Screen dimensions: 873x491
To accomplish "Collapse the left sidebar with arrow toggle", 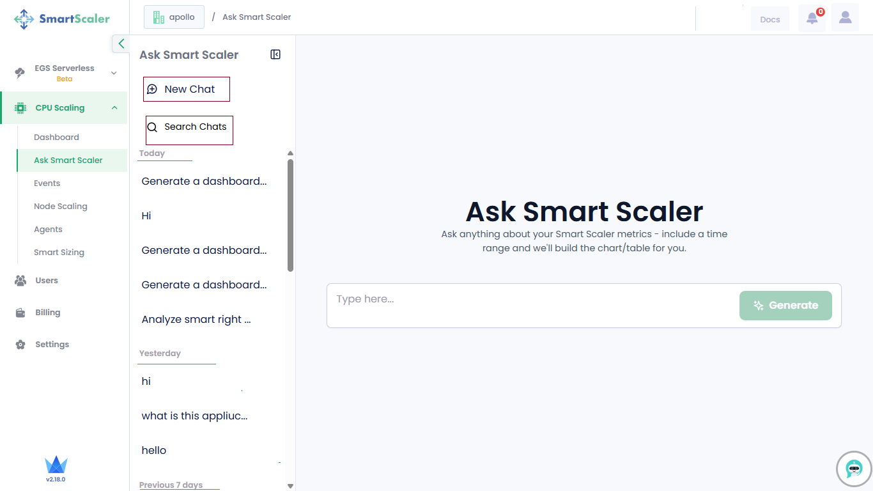I will click(121, 43).
